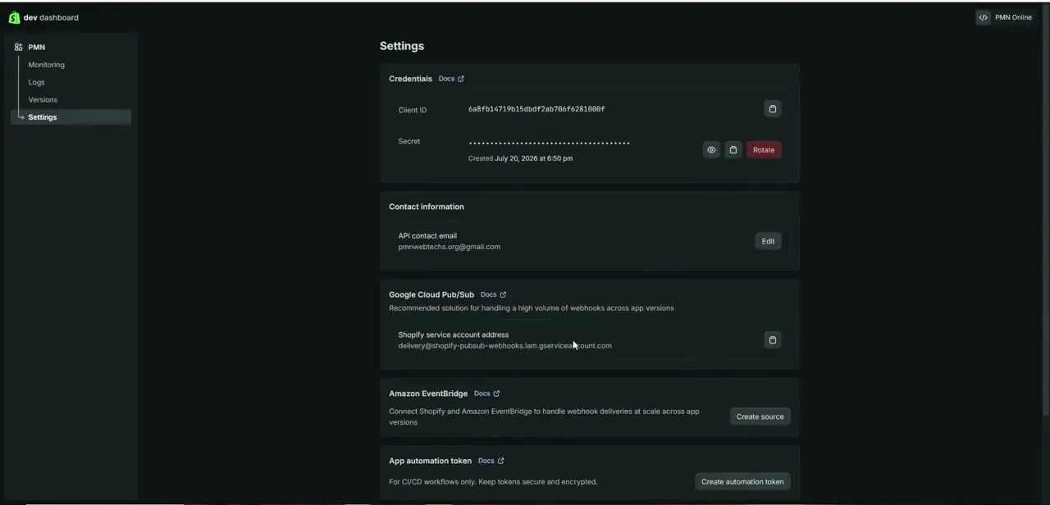Click the Shopify logo in the header

click(x=14, y=17)
